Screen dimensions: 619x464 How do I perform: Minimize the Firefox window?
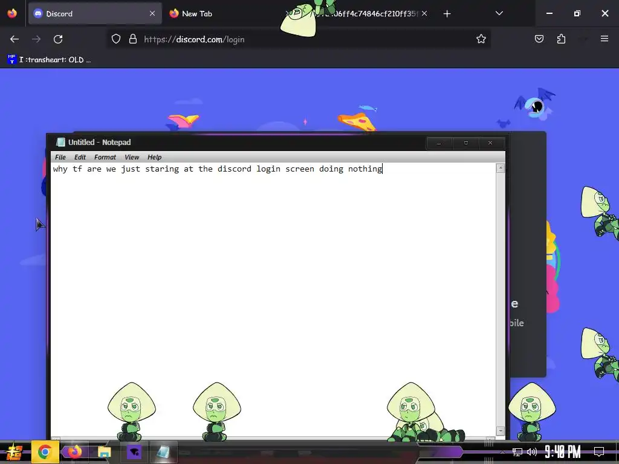point(549,13)
